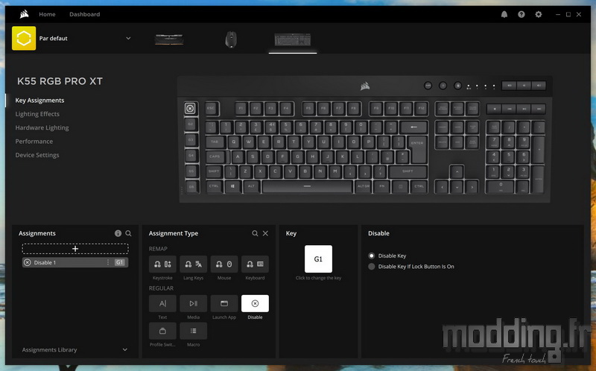Choose the Launch App assignment type
The image size is (596, 371).
point(224,303)
